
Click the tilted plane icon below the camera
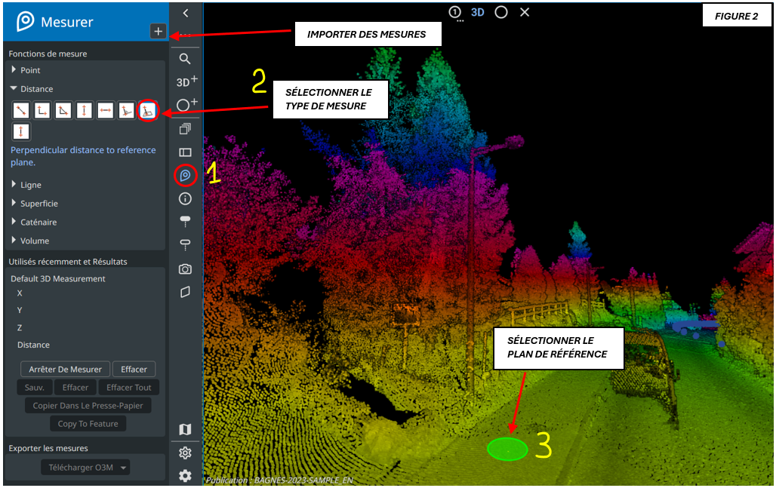click(185, 292)
